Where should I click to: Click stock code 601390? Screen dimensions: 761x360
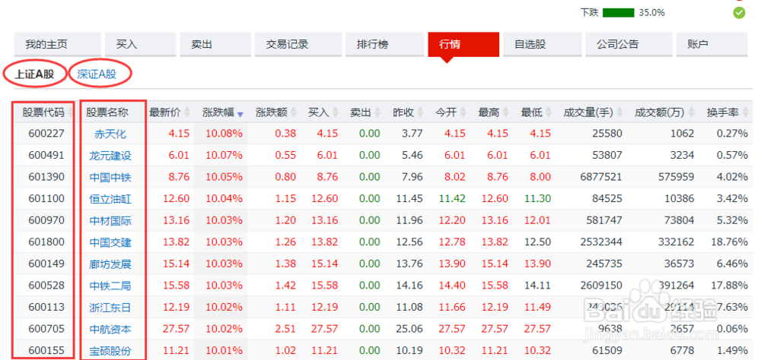[46, 177]
